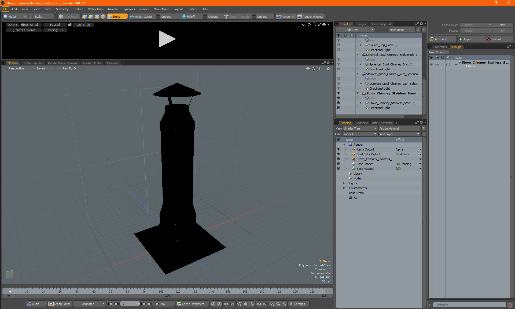The image size is (515, 309).
Task: Toggle Ray GL Off button in viewport
Action: click(x=70, y=68)
